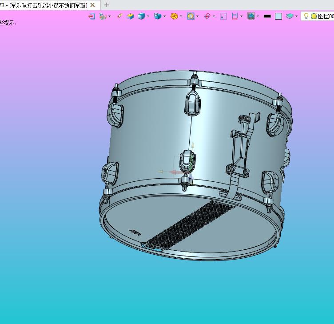Open dropdown beside the blue shaded cube
The width and height of the screenshot is (334, 324).
coord(148,16)
